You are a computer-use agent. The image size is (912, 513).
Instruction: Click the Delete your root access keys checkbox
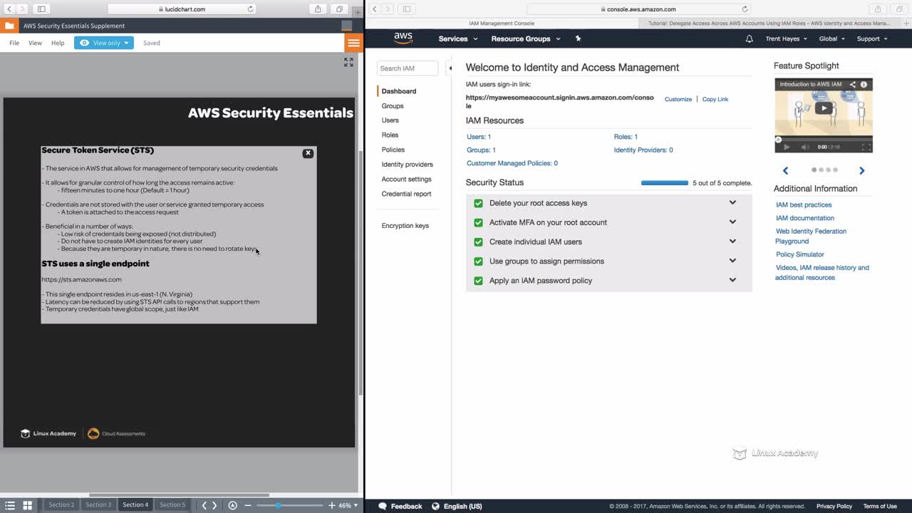tap(478, 203)
